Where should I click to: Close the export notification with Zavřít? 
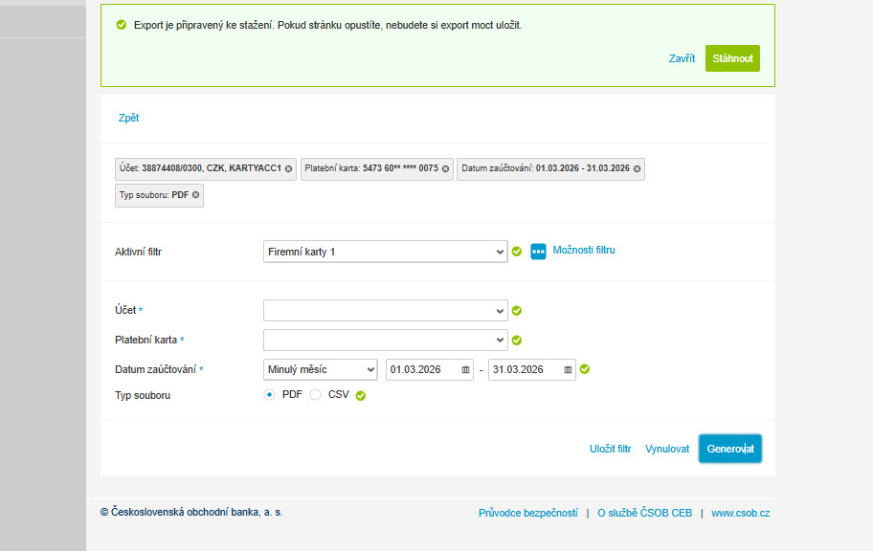click(x=682, y=58)
